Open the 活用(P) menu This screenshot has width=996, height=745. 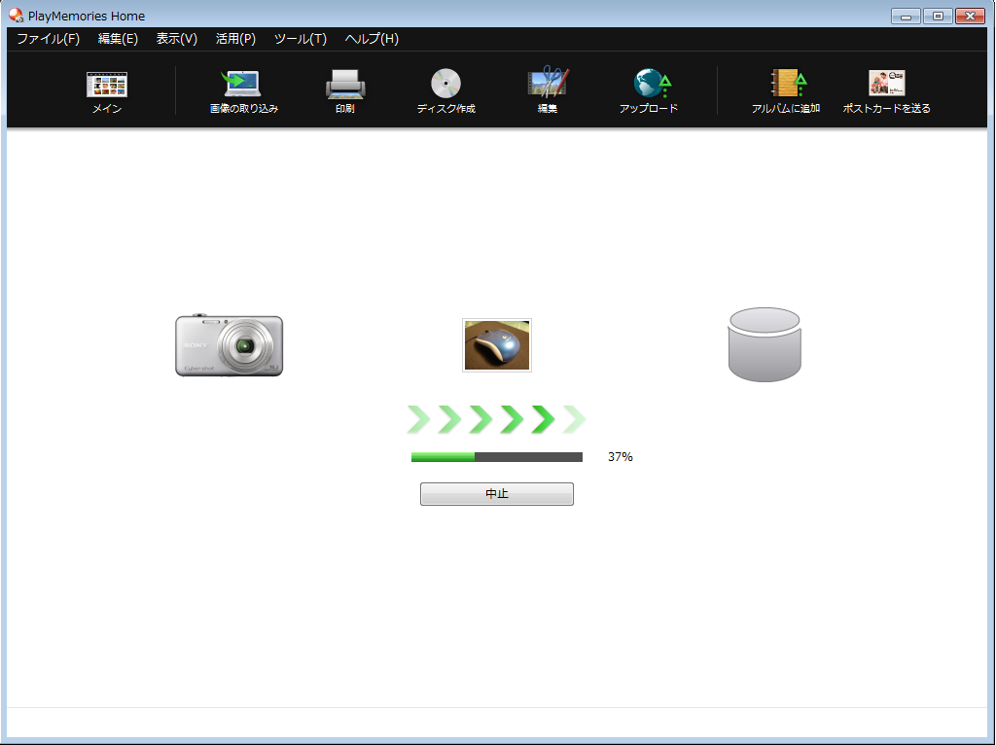(x=235, y=39)
